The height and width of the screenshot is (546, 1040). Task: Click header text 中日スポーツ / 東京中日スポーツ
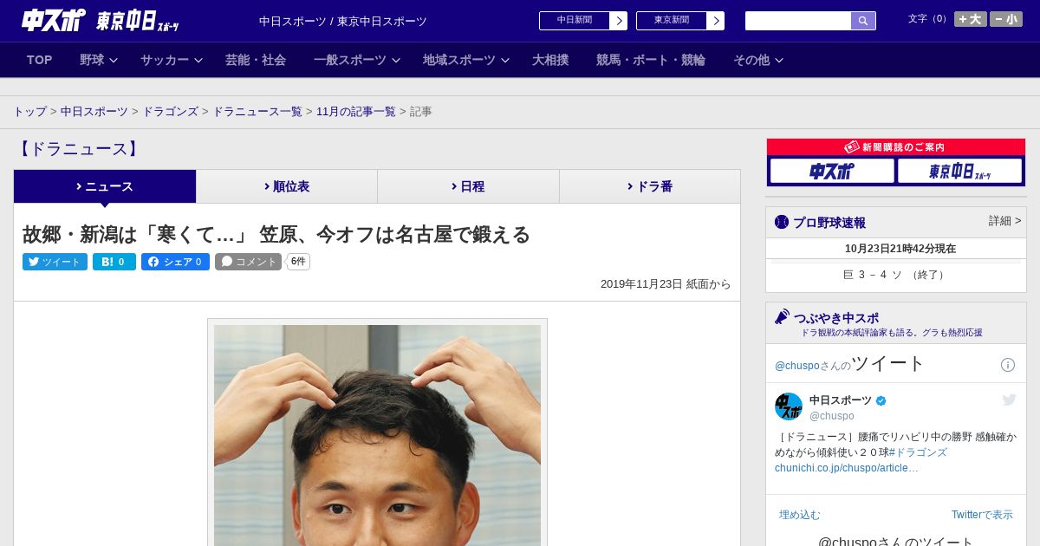point(343,22)
